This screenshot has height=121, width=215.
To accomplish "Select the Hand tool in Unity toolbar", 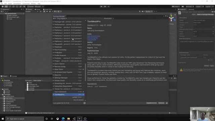I will tap(3, 7).
